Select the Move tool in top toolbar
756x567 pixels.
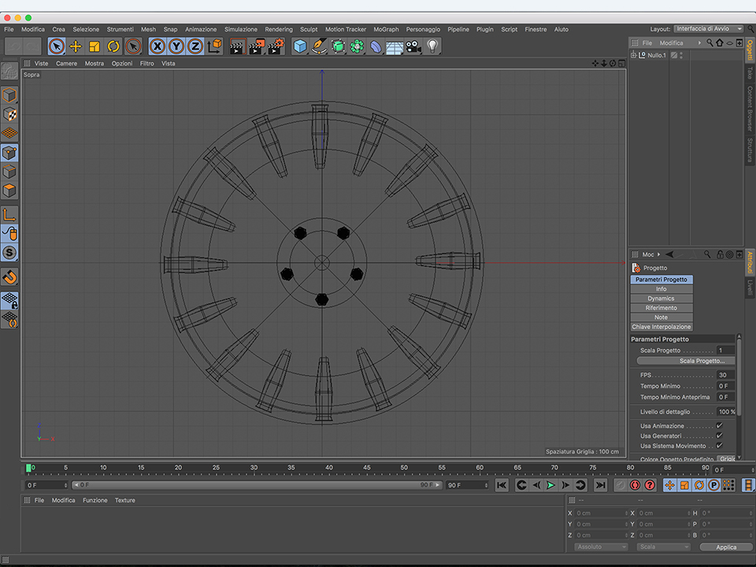pyautogui.click(x=76, y=46)
